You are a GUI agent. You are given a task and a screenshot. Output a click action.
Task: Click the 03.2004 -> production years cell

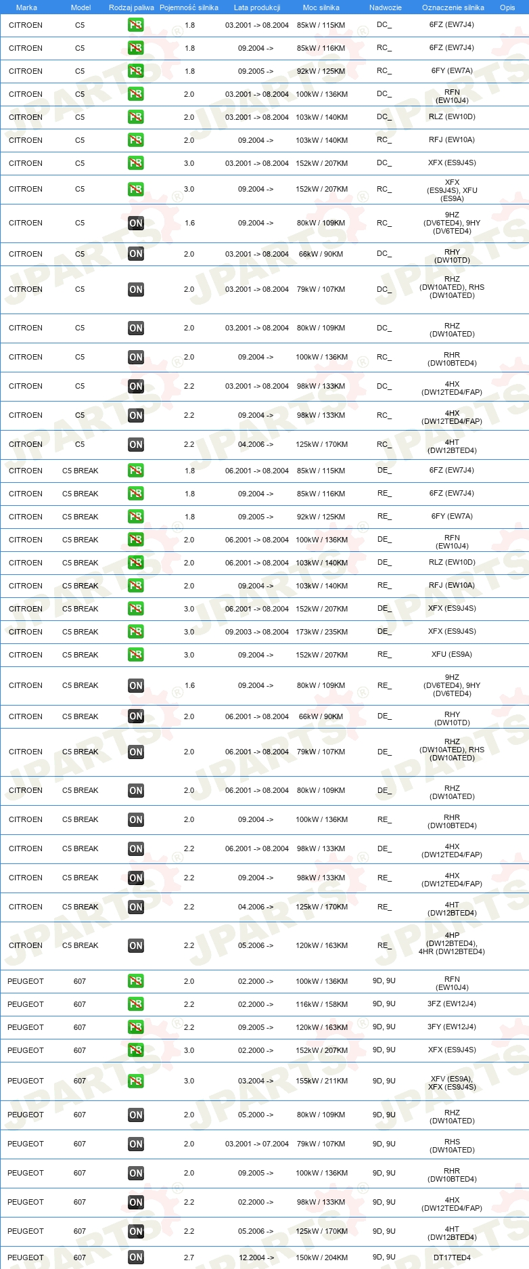(256, 1081)
